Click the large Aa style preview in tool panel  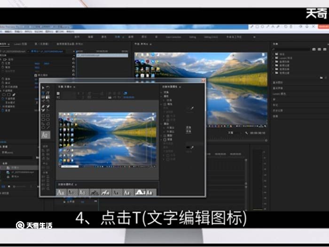45,135
